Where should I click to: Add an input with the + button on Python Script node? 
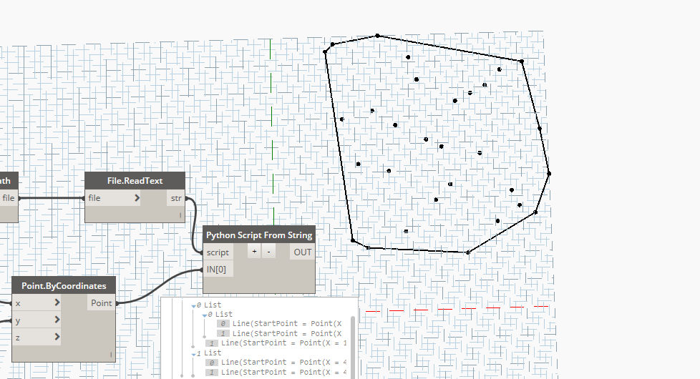[254, 252]
